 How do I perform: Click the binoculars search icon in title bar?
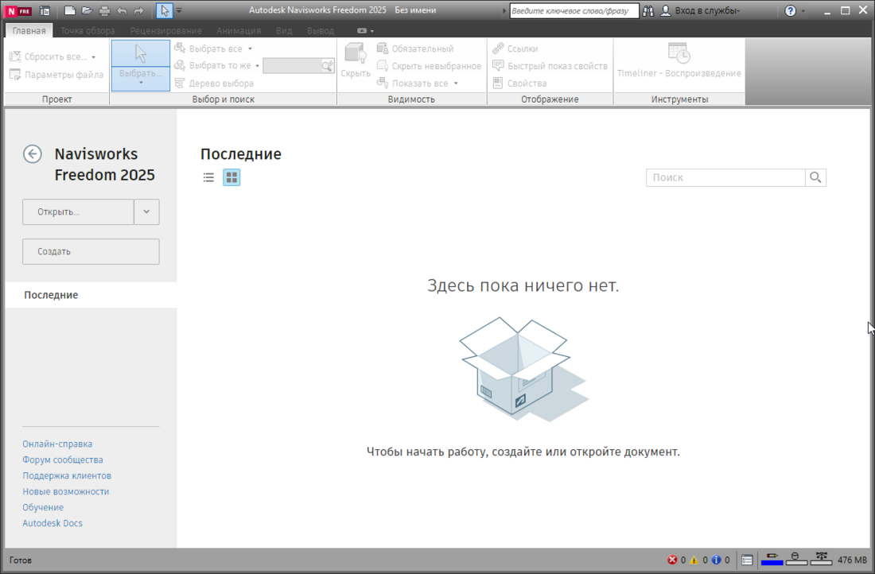[647, 10]
